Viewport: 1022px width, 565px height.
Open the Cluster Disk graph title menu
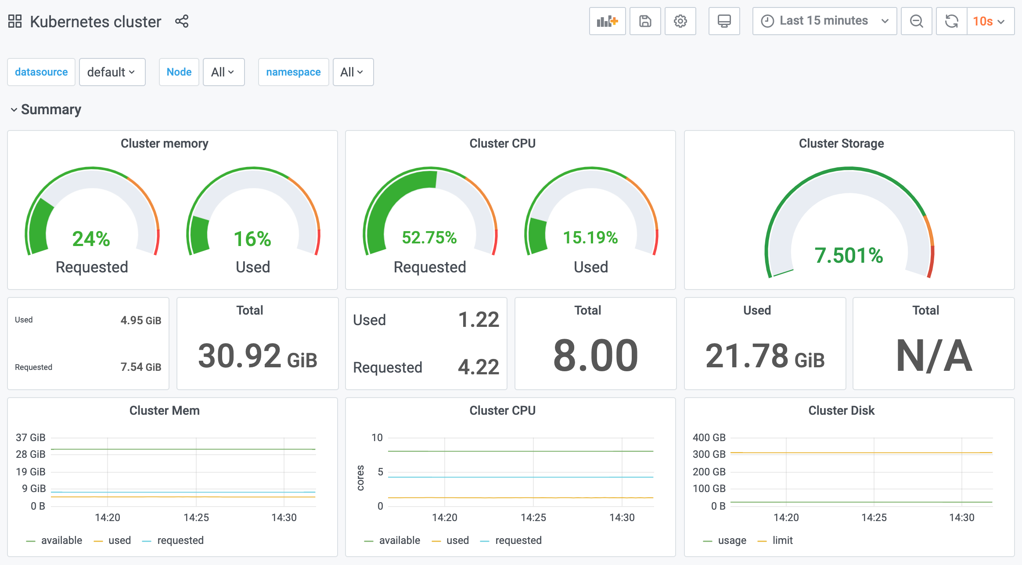coord(841,410)
